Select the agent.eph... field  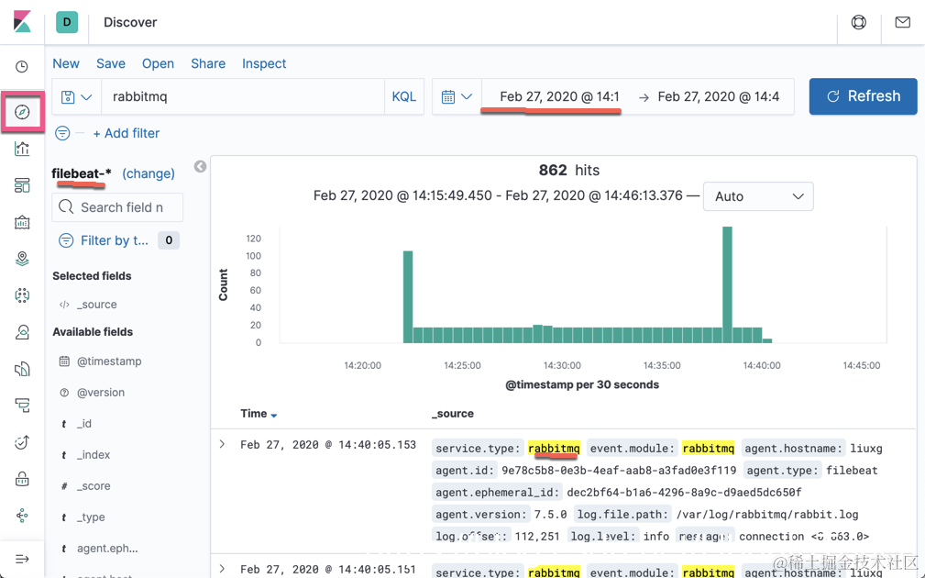coord(107,549)
